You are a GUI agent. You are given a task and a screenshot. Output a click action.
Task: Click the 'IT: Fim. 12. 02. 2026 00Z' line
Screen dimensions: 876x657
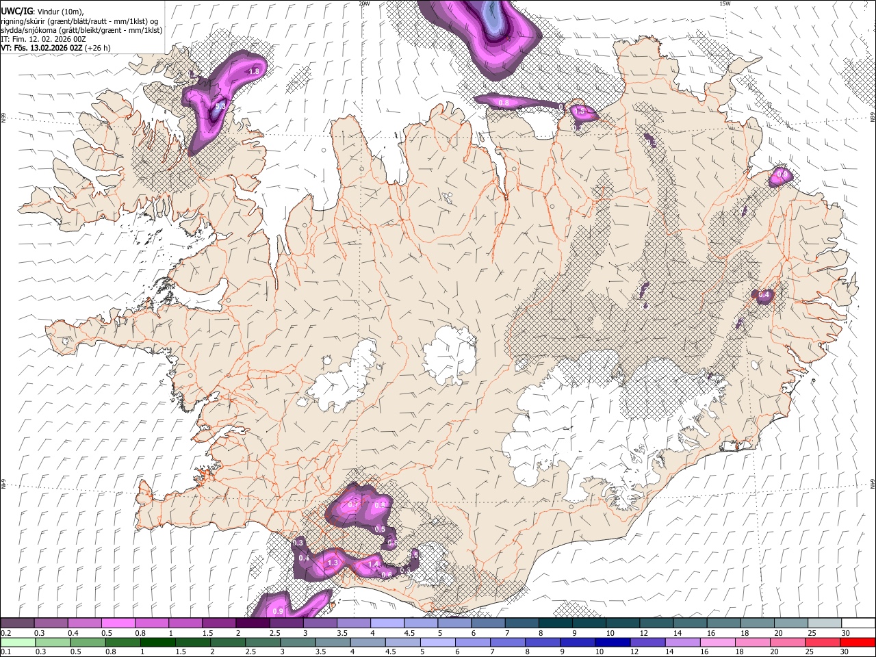43,39
